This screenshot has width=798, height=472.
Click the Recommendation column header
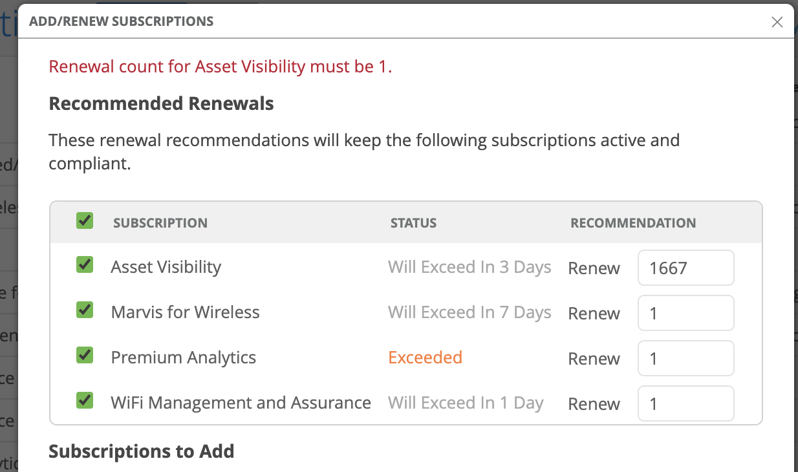pos(633,223)
